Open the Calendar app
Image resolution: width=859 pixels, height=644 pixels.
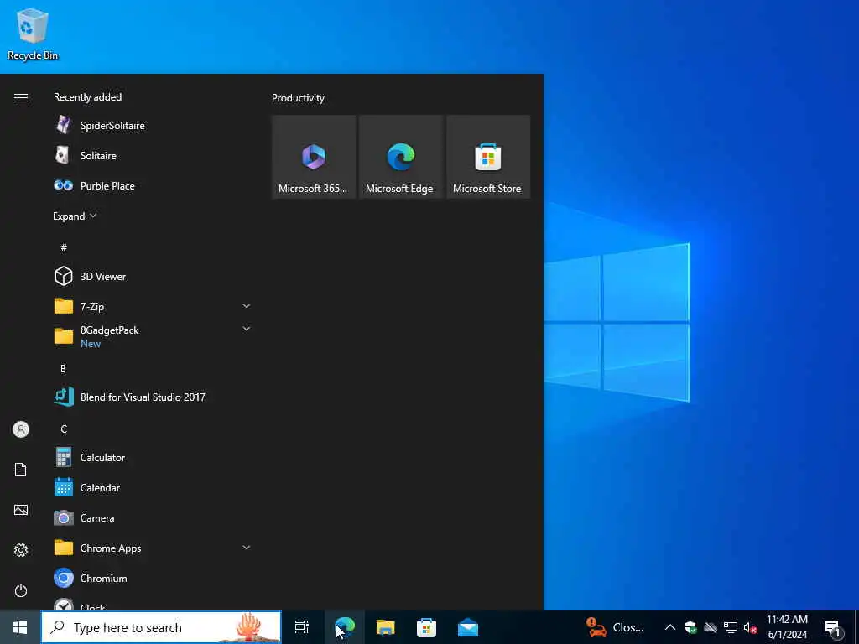click(151, 487)
